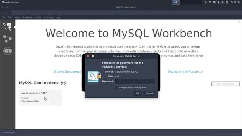Close the connection dialog with red button
This screenshot has width=242, height=136.
[x=88, y=56]
